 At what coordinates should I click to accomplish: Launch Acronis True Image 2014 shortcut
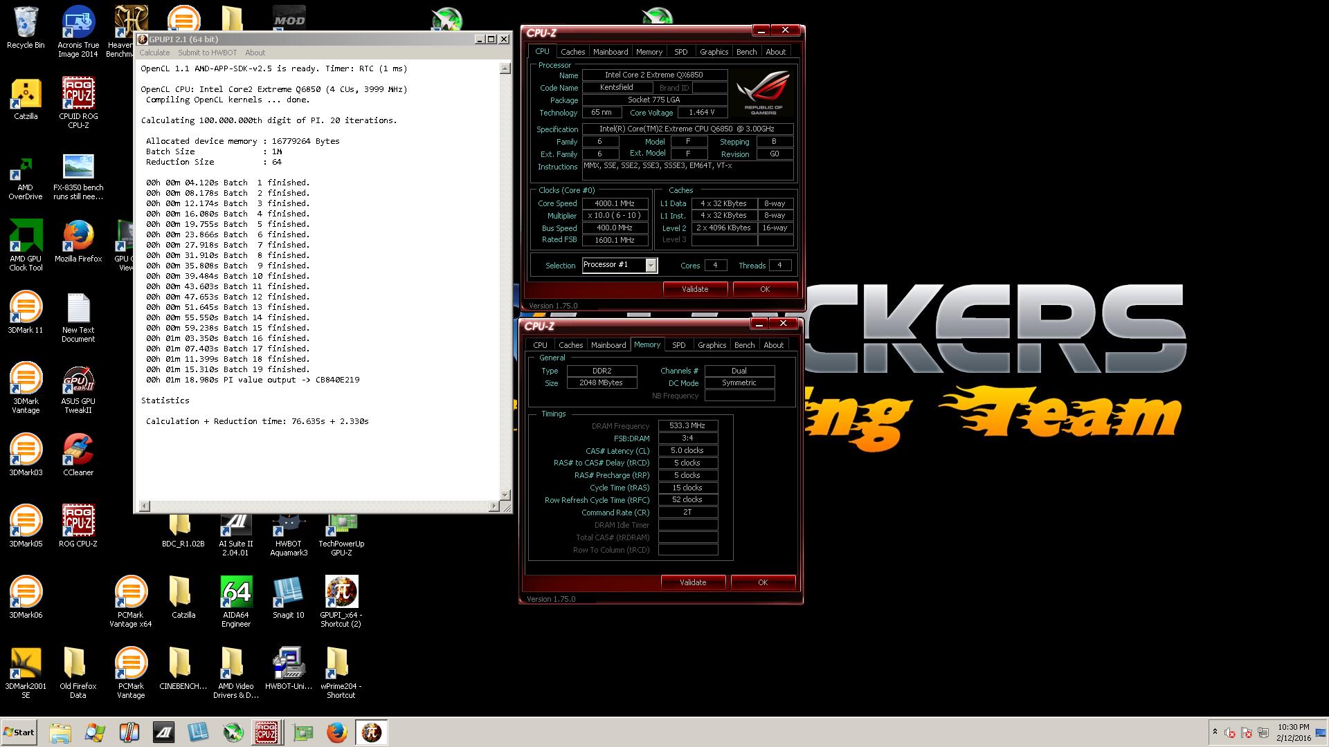coord(78,32)
